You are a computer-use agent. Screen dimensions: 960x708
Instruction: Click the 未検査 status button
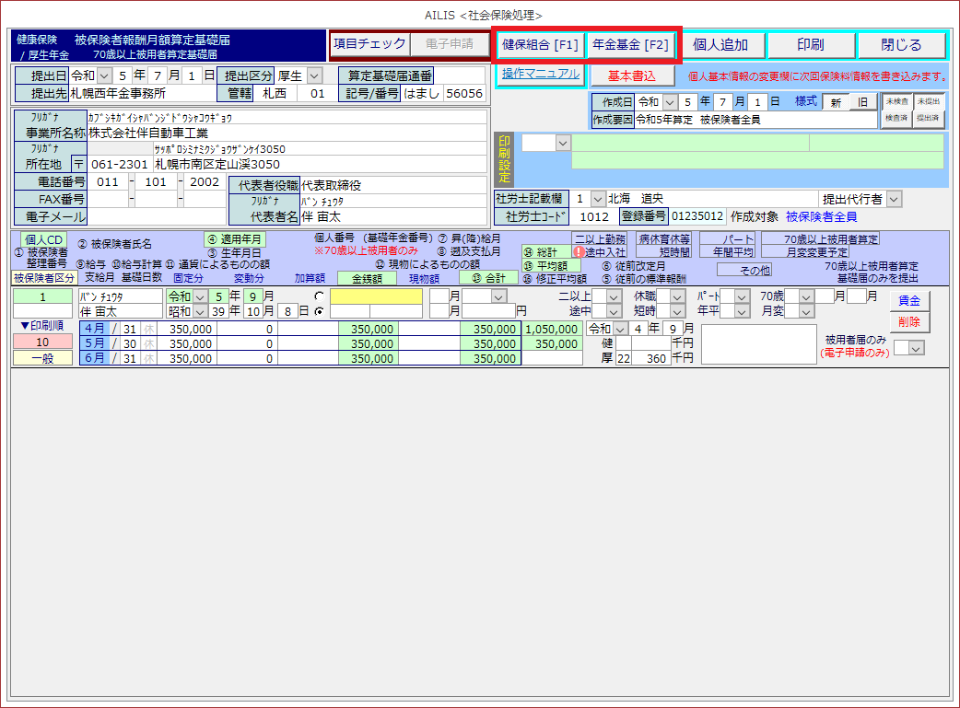pos(896,101)
